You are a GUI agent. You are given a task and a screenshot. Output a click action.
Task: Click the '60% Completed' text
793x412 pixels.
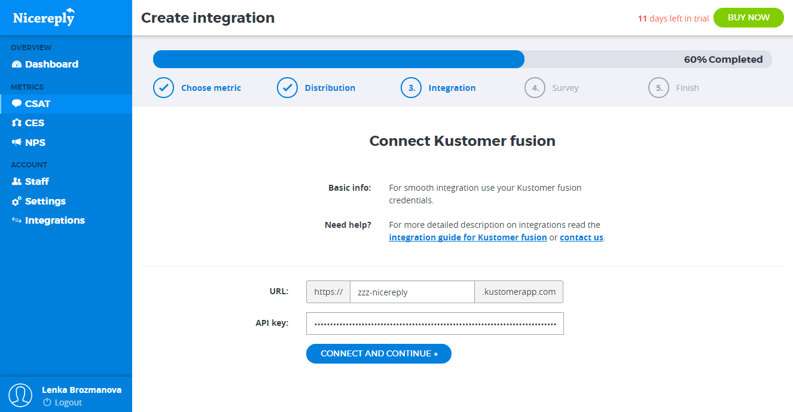coord(724,60)
